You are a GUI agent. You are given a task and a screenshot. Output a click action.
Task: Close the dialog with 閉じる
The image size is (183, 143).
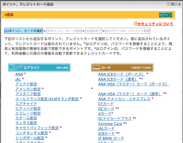pos(174,4)
